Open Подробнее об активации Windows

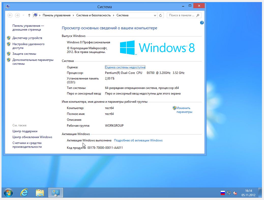[x=138, y=140]
